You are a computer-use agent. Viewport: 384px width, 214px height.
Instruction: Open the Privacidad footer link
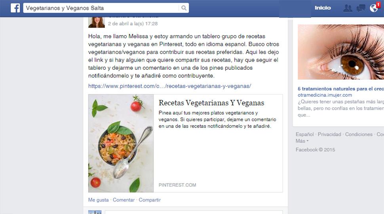pyautogui.click(x=329, y=134)
